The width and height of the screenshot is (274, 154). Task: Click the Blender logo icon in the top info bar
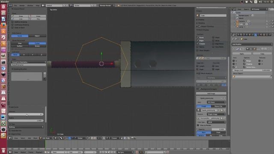[119, 6]
